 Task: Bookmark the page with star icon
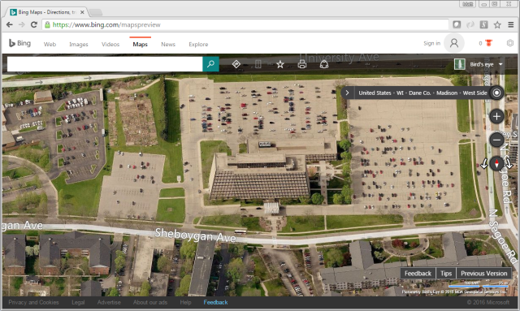pyautogui.click(x=497, y=24)
